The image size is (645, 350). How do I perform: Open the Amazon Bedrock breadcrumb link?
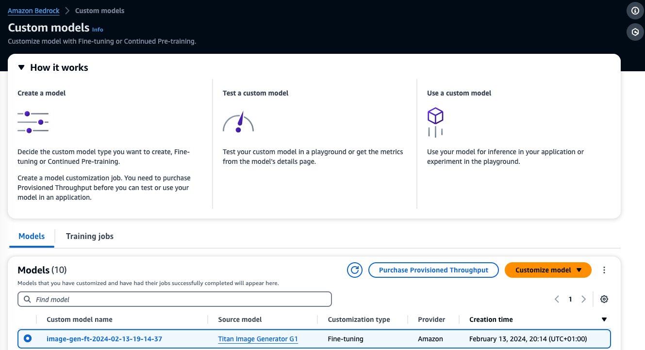pos(33,10)
